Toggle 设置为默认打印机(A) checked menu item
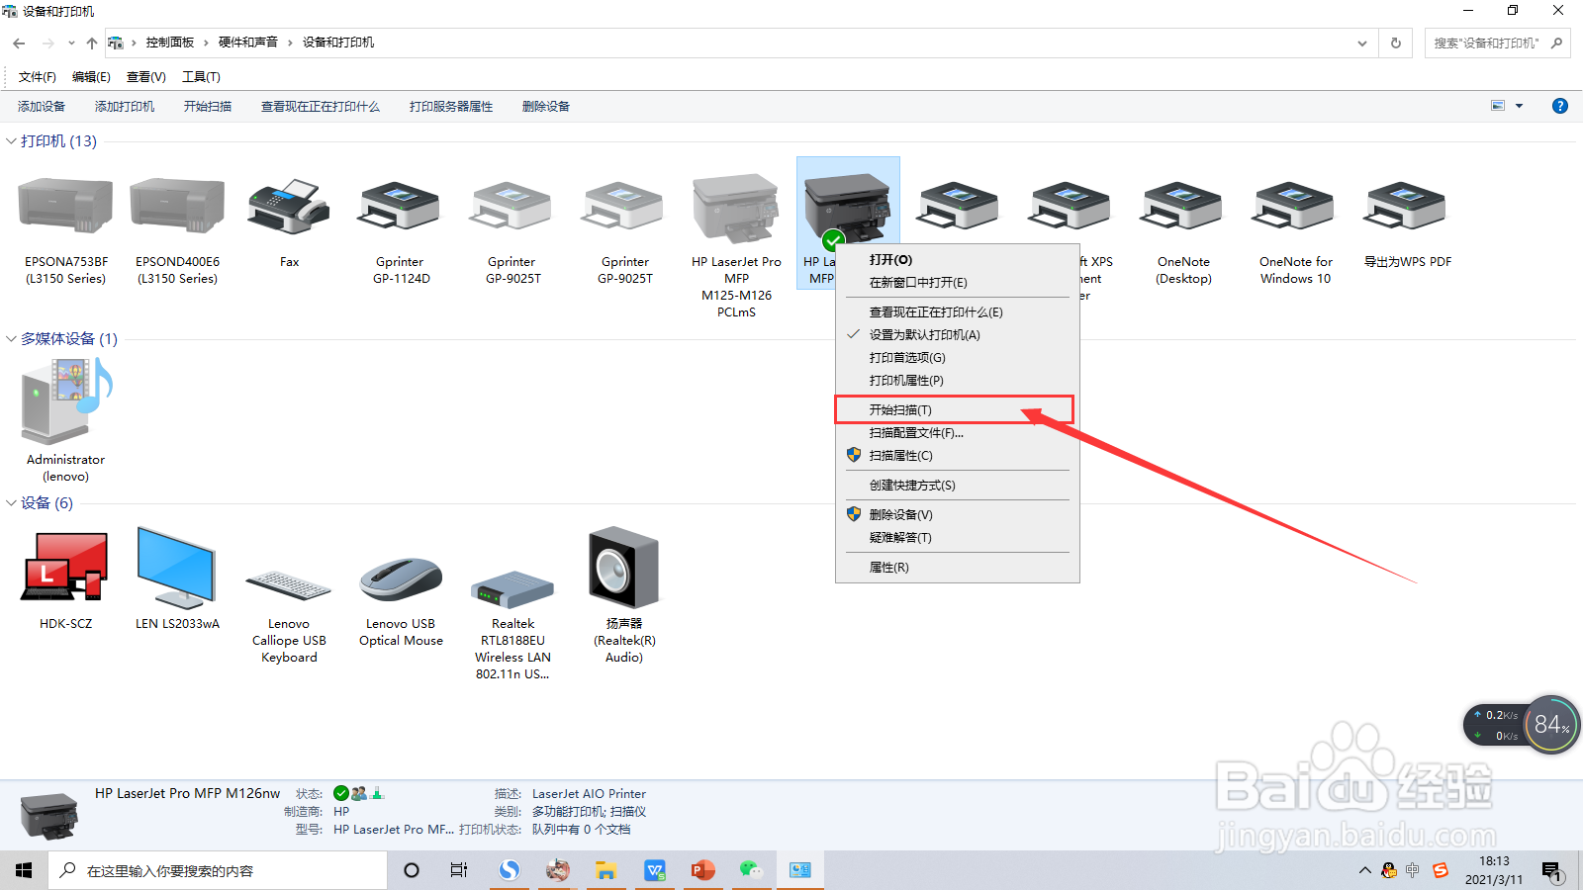 957,334
